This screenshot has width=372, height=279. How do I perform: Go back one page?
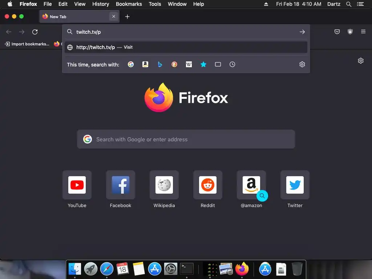point(9,32)
